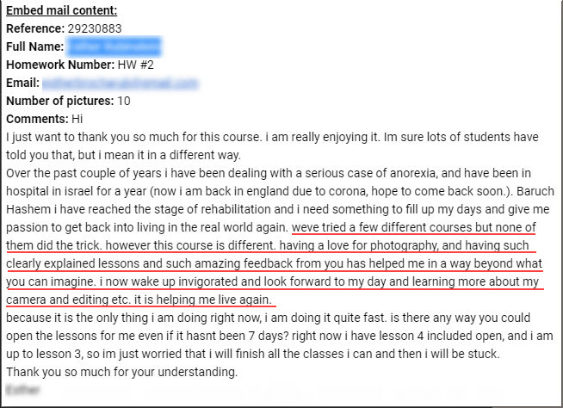Click the blurred signature at the bottom
The width and height of the screenshot is (563, 408).
point(23,390)
